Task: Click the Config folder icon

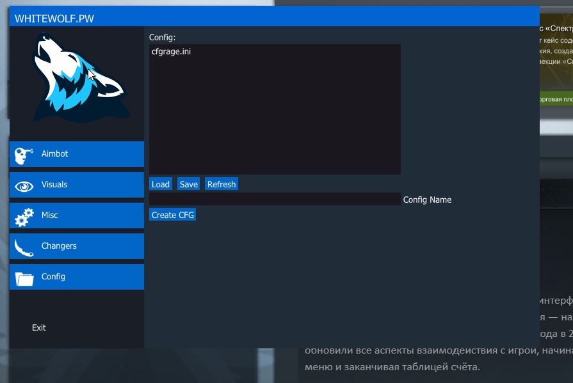Action: (x=24, y=277)
